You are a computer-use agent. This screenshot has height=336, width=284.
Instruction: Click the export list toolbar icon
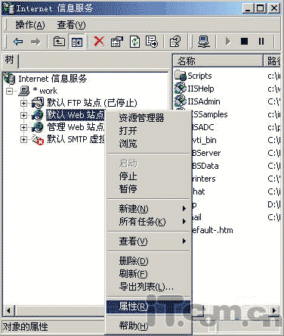coord(152,41)
